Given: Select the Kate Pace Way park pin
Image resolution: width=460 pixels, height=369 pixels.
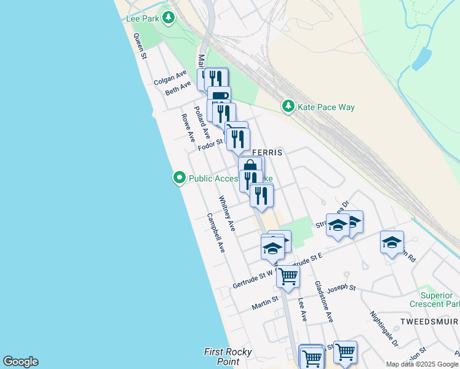Looking at the screenshot, I should (288, 106).
